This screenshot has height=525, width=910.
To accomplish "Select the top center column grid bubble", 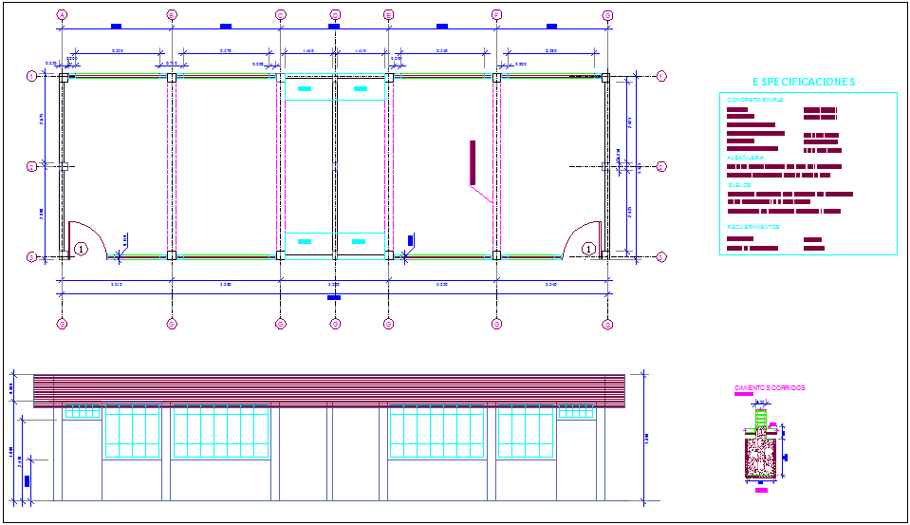I will coord(335,15).
